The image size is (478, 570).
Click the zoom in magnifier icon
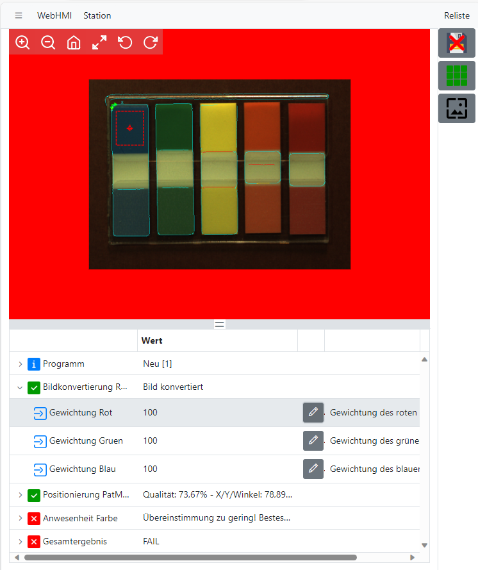(22, 42)
